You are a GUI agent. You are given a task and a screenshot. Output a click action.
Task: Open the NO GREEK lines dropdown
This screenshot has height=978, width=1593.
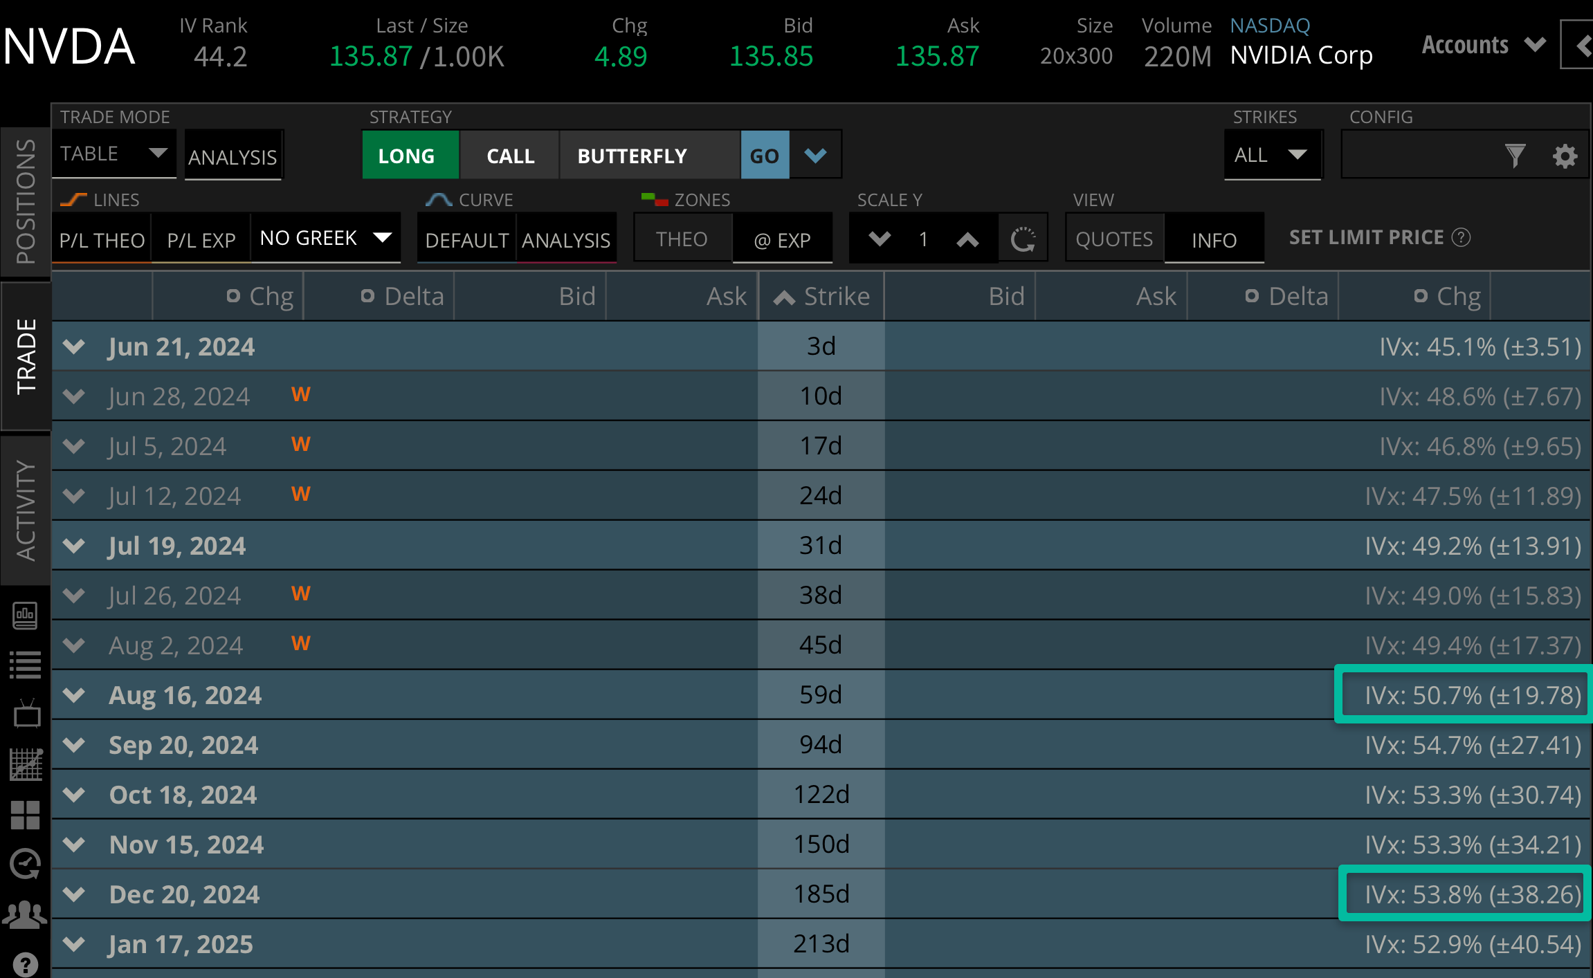[x=325, y=238]
